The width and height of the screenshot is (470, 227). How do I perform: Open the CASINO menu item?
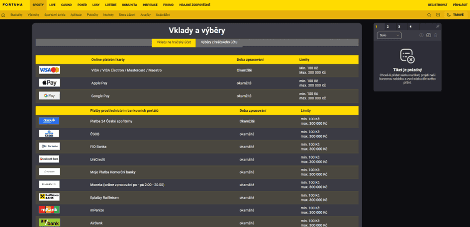pos(66,5)
